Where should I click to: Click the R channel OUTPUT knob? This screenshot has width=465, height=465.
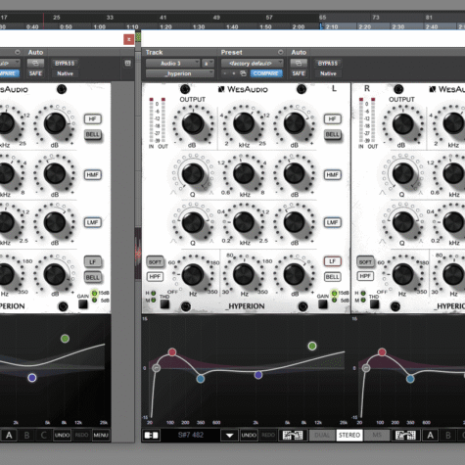click(402, 123)
